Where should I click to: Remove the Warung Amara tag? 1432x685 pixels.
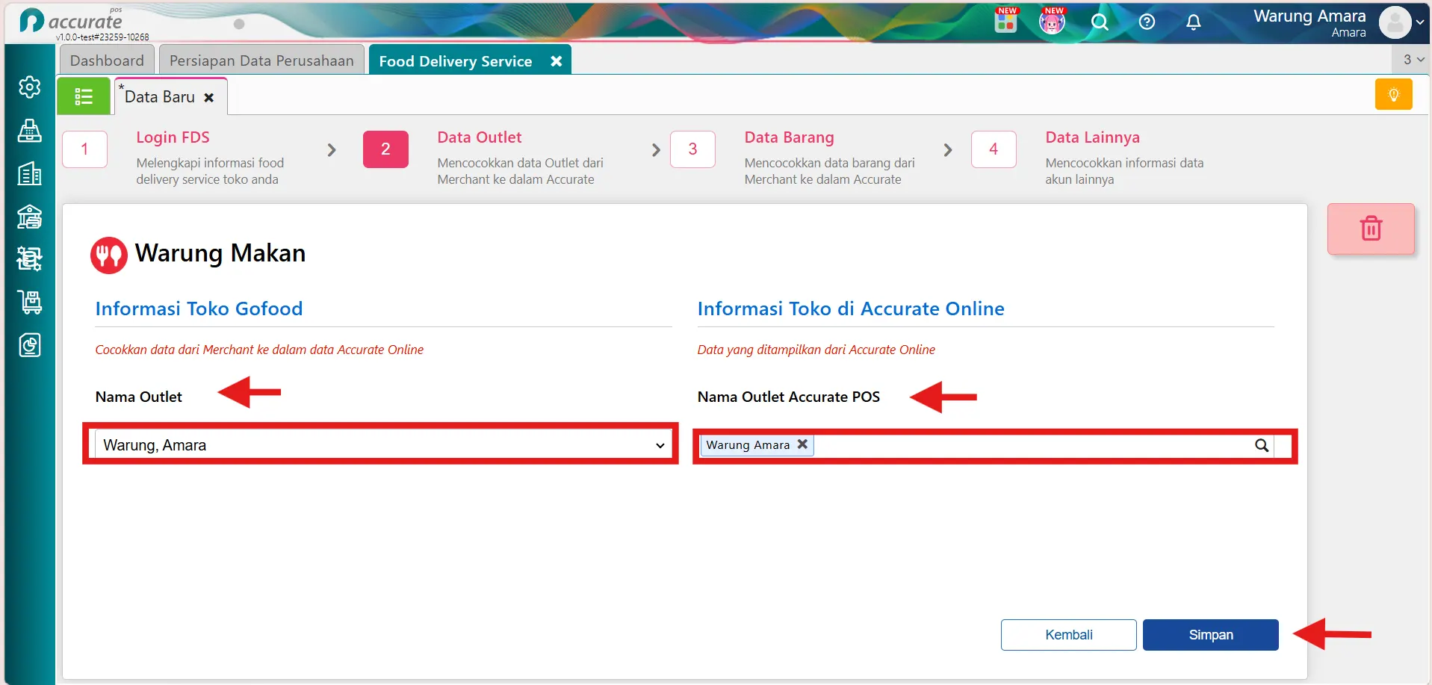click(x=802, y=444)
